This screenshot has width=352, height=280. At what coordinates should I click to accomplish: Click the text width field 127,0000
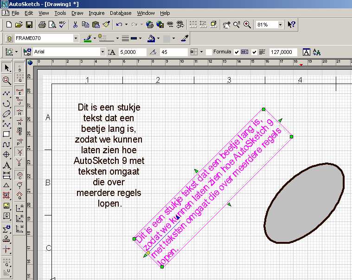coord(283,52)
